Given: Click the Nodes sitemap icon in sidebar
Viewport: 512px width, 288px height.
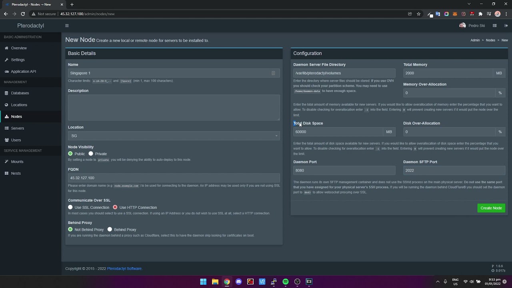Looking at the screenshot, I should coord(6,116).
